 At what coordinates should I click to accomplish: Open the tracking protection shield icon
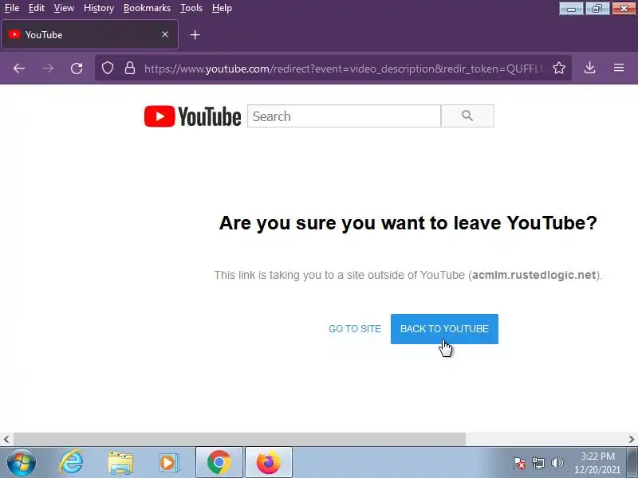pos(108,68)
